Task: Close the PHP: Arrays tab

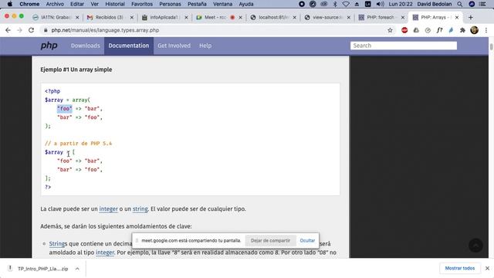Action: pyautogui.click(x=457, y=17)
